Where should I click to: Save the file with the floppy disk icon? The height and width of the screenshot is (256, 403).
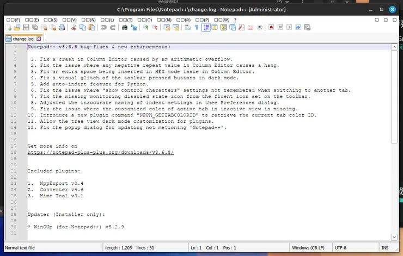pyautogui.click(x=26, y=27)
